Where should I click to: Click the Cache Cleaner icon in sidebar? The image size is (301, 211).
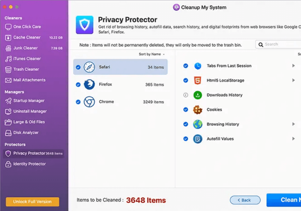click(8, 38)
